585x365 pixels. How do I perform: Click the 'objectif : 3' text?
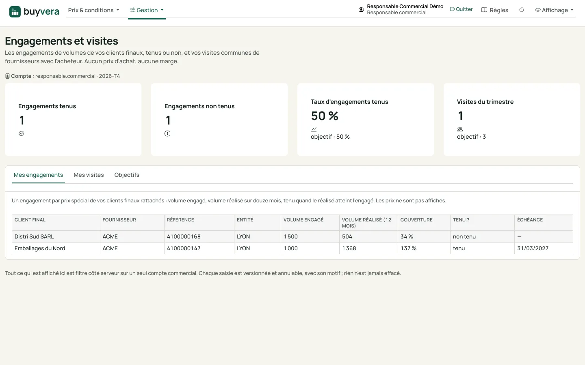pos(471,137)
